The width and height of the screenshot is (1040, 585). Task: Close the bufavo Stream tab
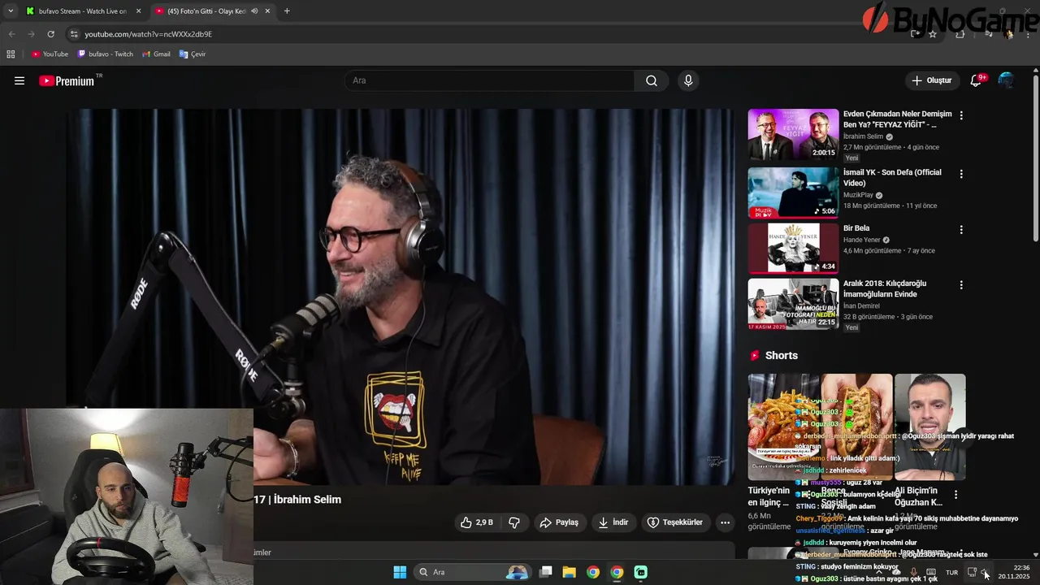click(x=138, y=11)
